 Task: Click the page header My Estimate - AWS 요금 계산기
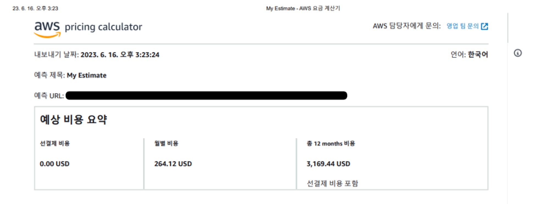click(x=303, y=8)
